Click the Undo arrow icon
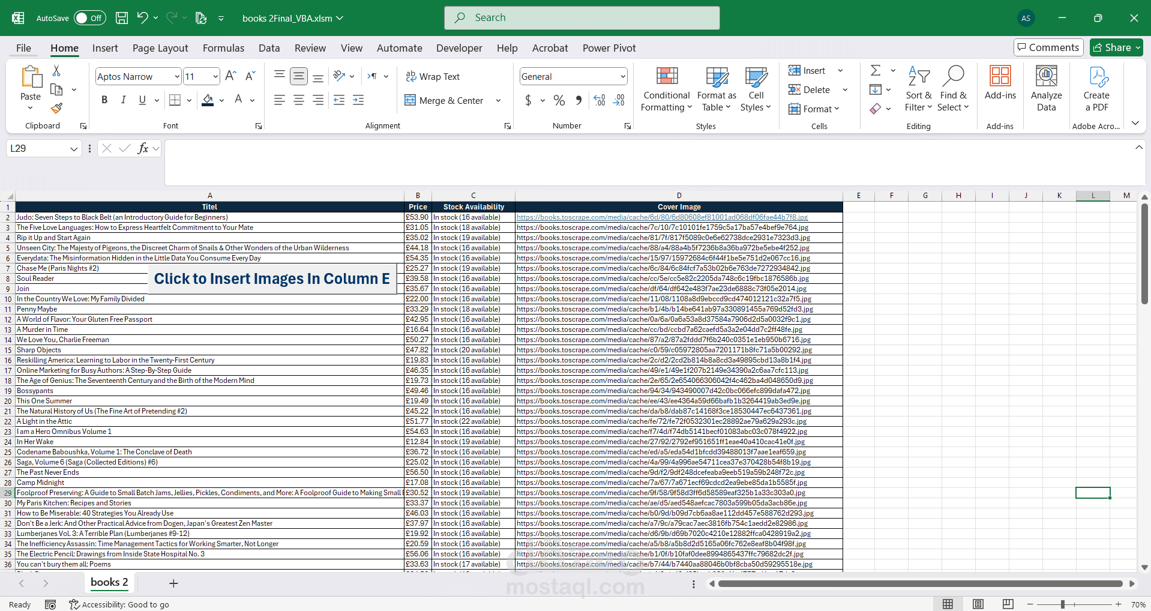 142,18
